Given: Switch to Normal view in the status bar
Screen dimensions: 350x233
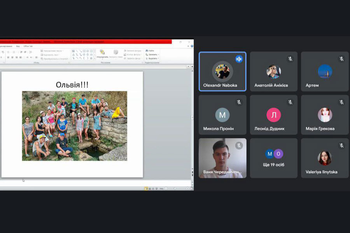Looking at the screenshot, I should [147, 189].
